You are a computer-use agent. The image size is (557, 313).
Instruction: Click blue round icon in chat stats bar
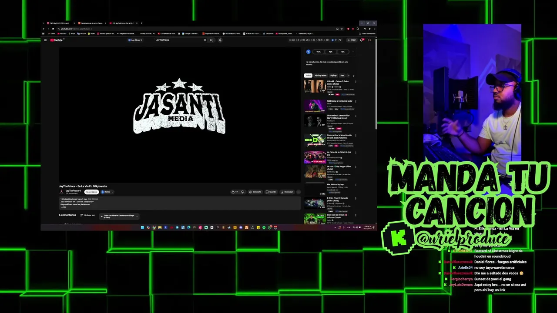pyautogui.click(x=308, y=52)
